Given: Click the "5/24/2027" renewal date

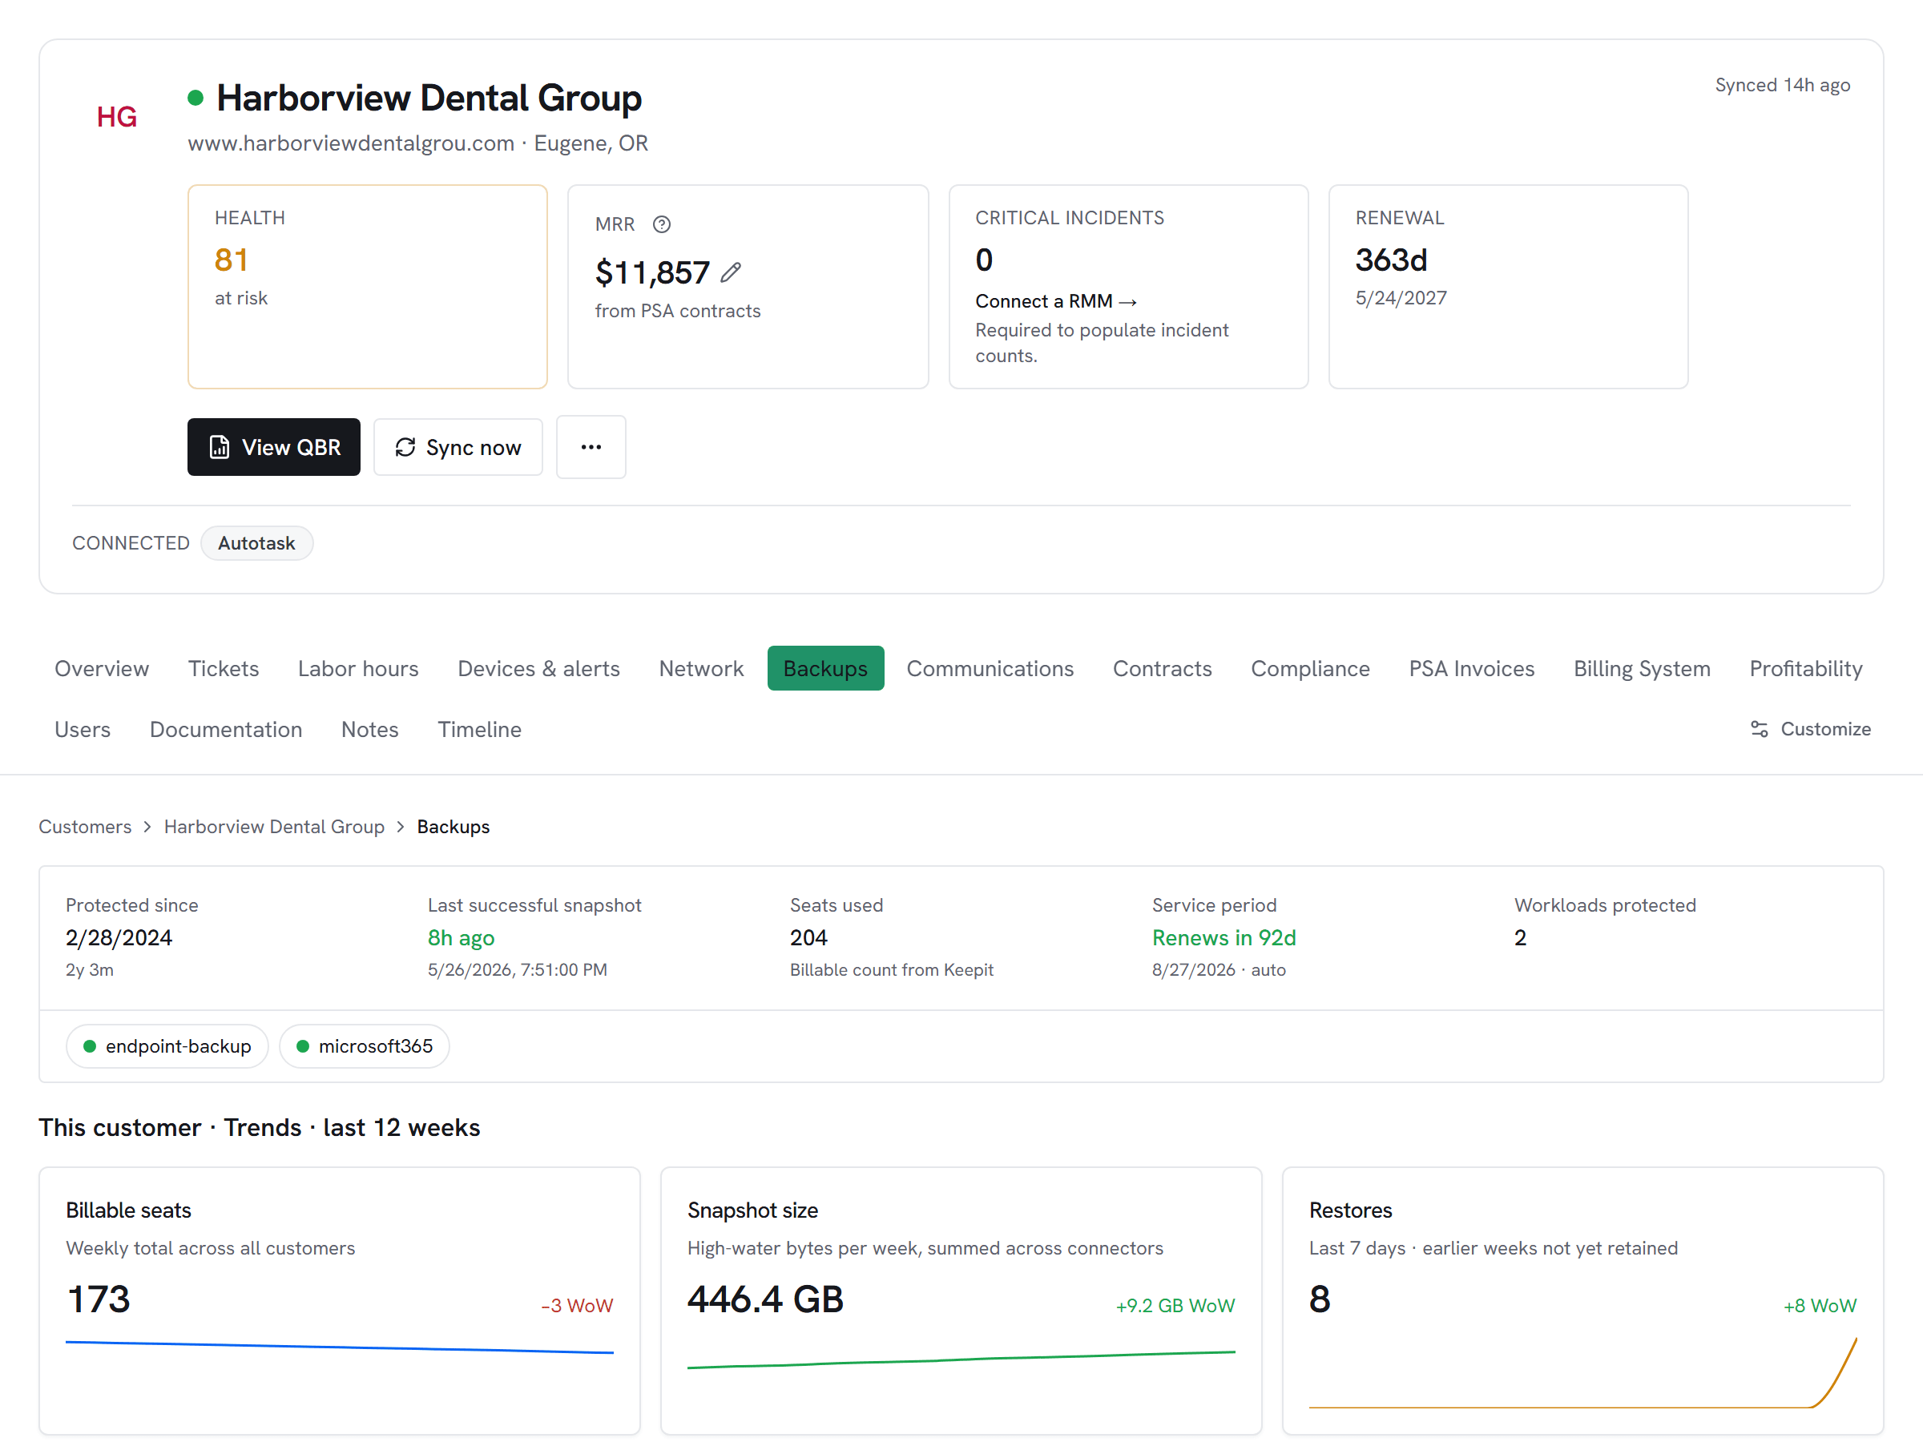Looking at the screenshot, I should [x=1401, y=298].
